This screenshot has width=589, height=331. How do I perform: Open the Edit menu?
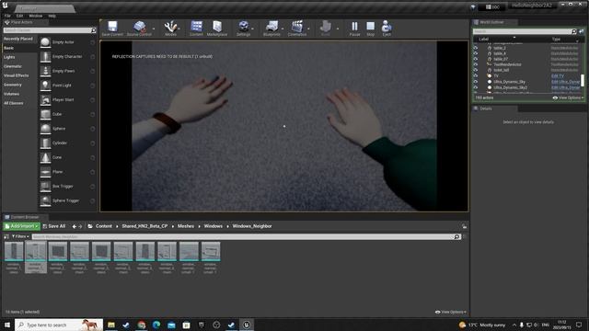pos(19,16)
